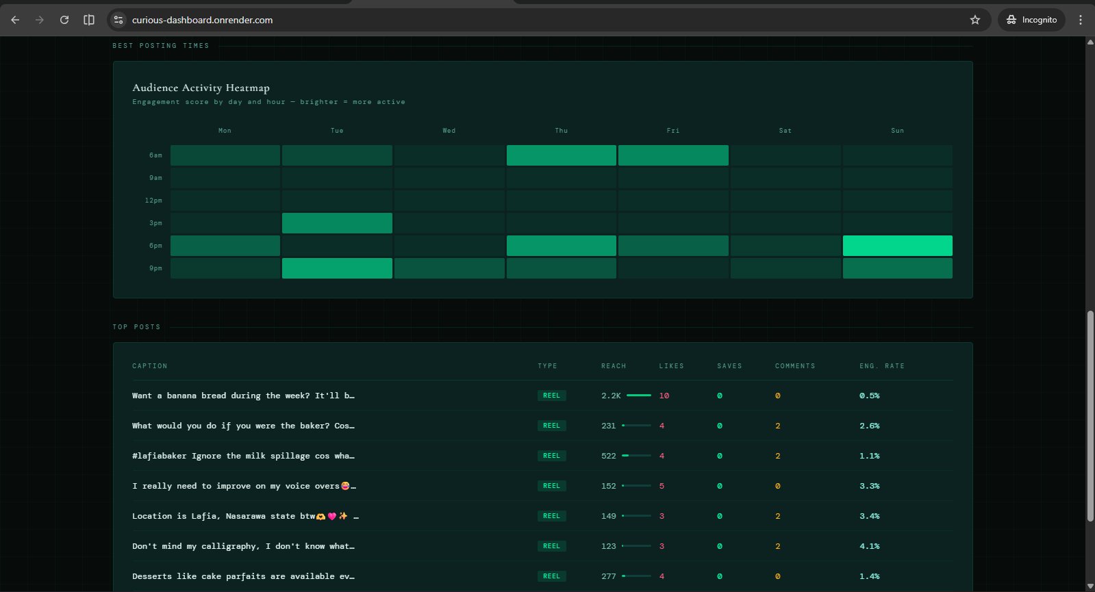Click the Sun day label
The height and width of the screenshot is (592, 1095).
click(x=897, y=131)
